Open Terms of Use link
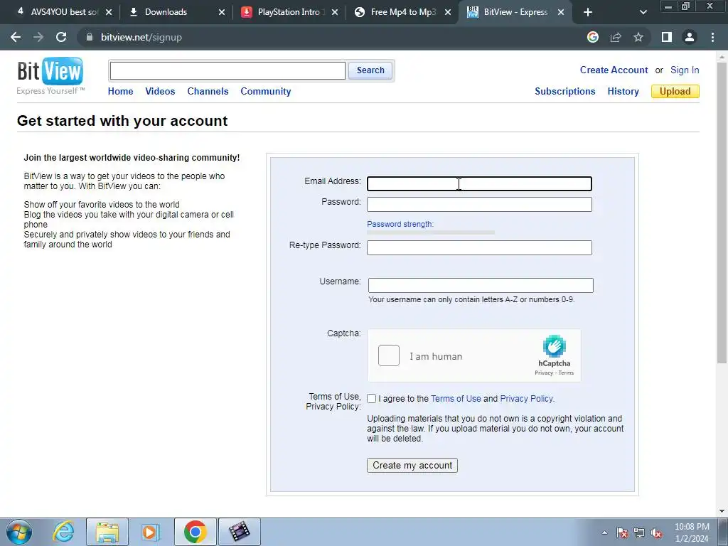Image resolution: width=728 pixels, height=546 pixels. (x=456, y=398)
